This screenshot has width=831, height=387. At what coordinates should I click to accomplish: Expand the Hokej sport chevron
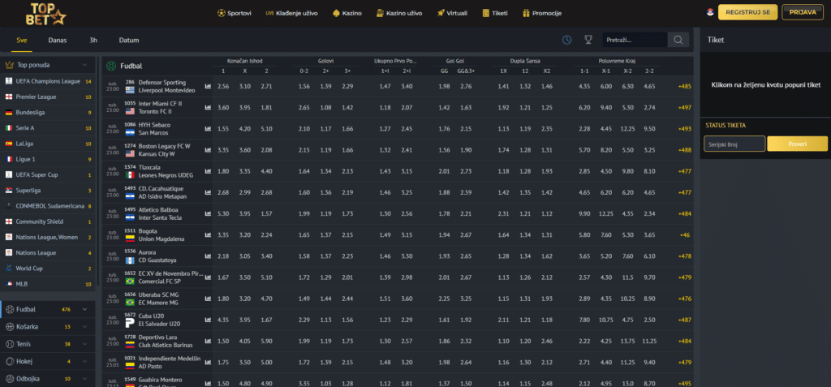[84, 362]
